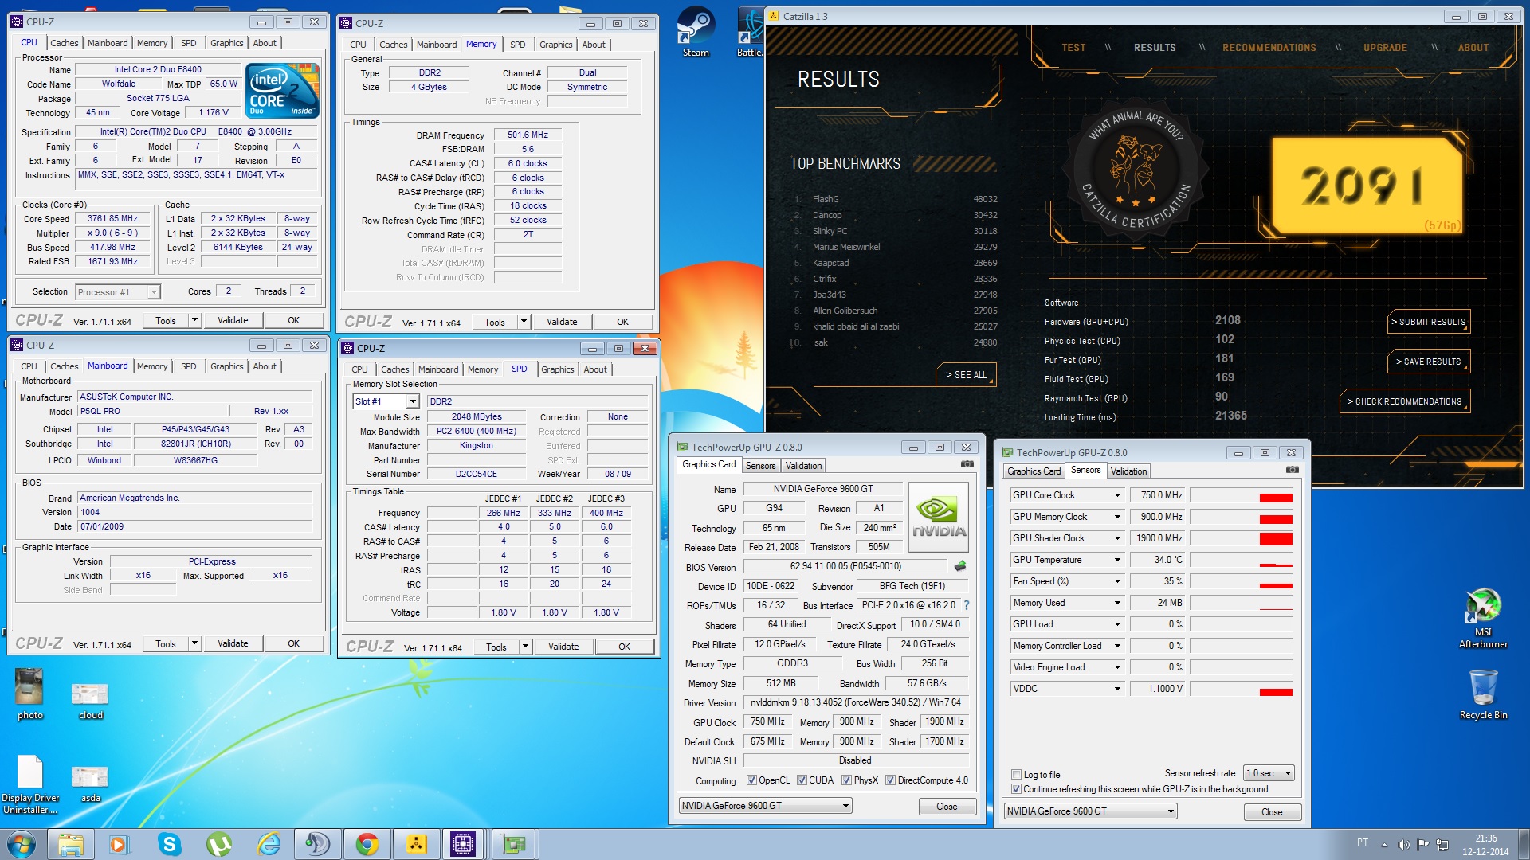
Task: Open the Recycle Bin desktop icon
Action: (1483, 694)
